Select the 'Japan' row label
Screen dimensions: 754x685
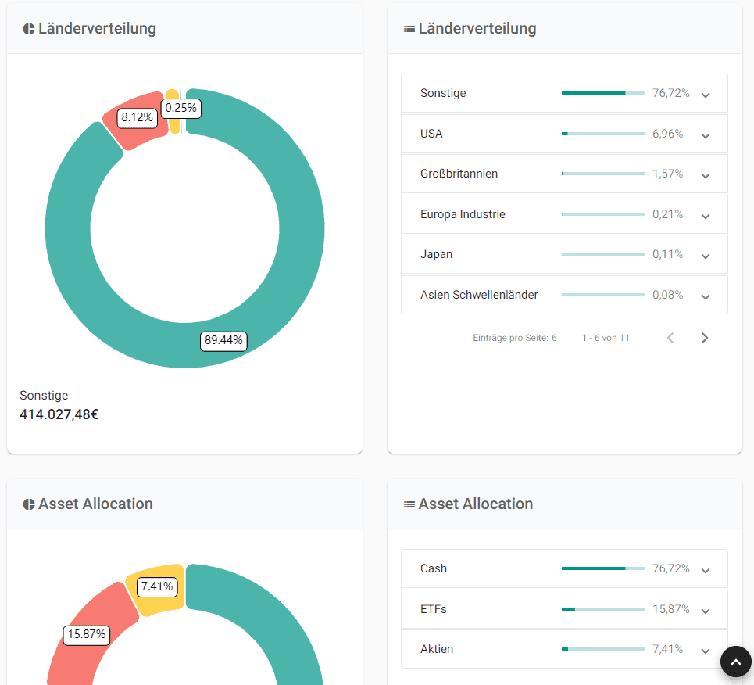436,254
